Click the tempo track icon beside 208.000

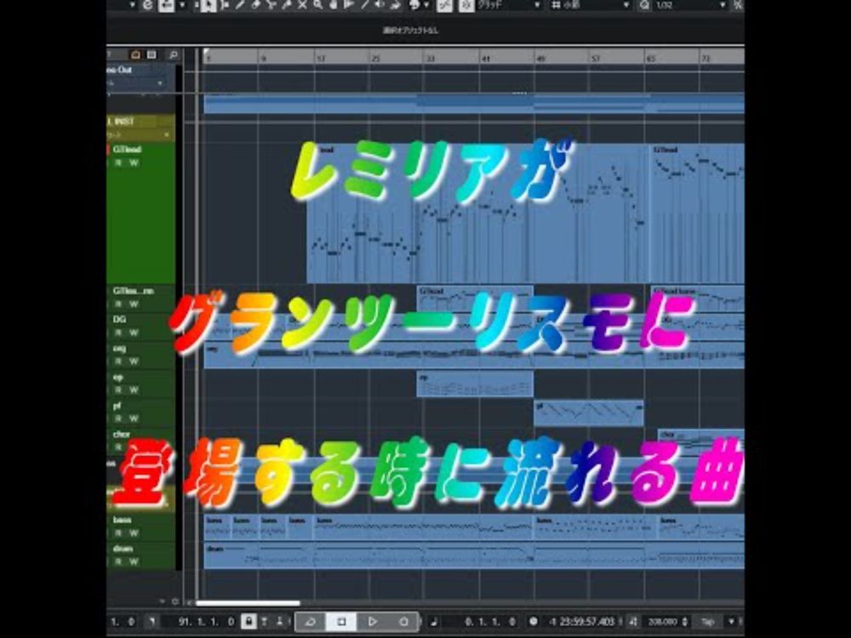[633, 622]
